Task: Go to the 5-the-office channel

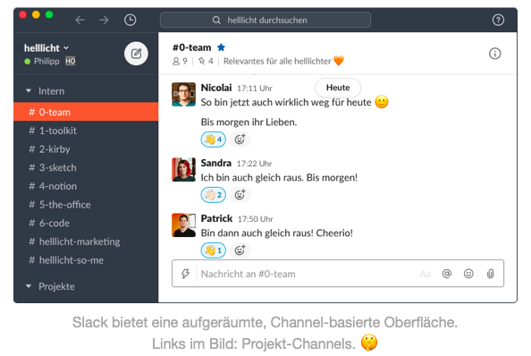Action: 86,205
